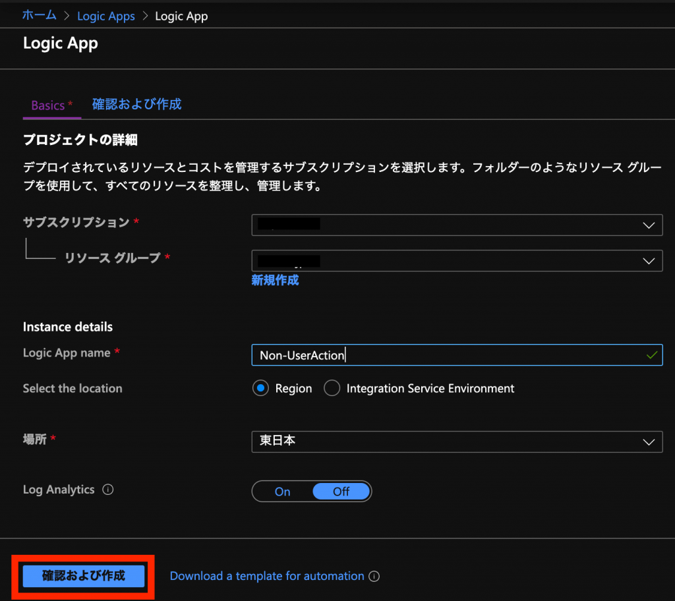Viewport: 675px width, 601px height.
Task: Turn Log Analytics On
Action: point(282,492)
